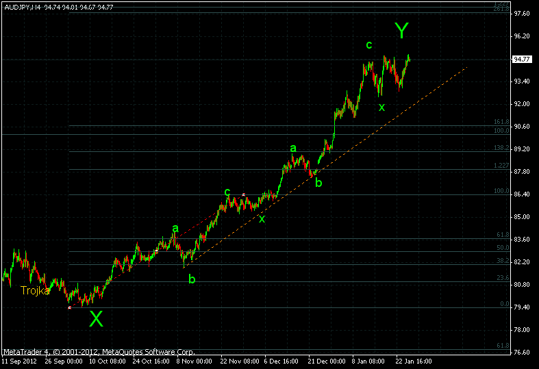Click the 96.20 price axis label
This screenshot has height=369, width=539.
pyautogui.click(x=522, y=36)
